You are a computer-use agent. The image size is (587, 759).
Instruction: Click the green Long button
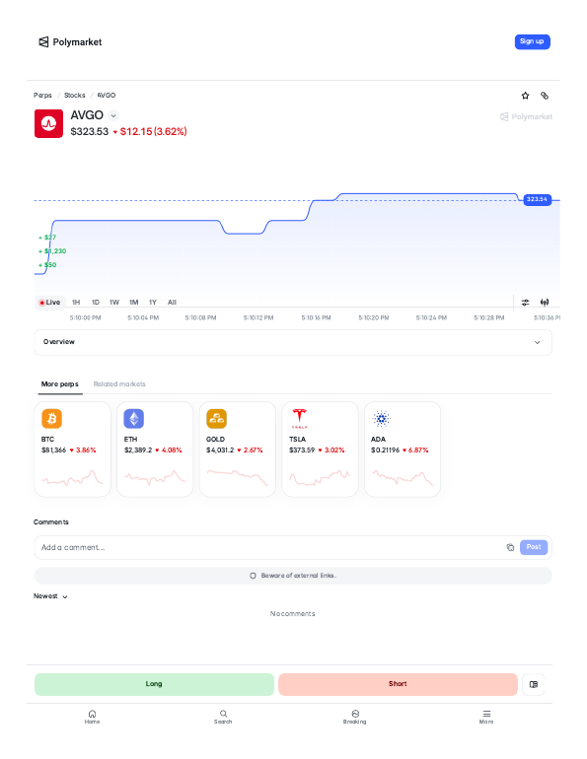154,684
